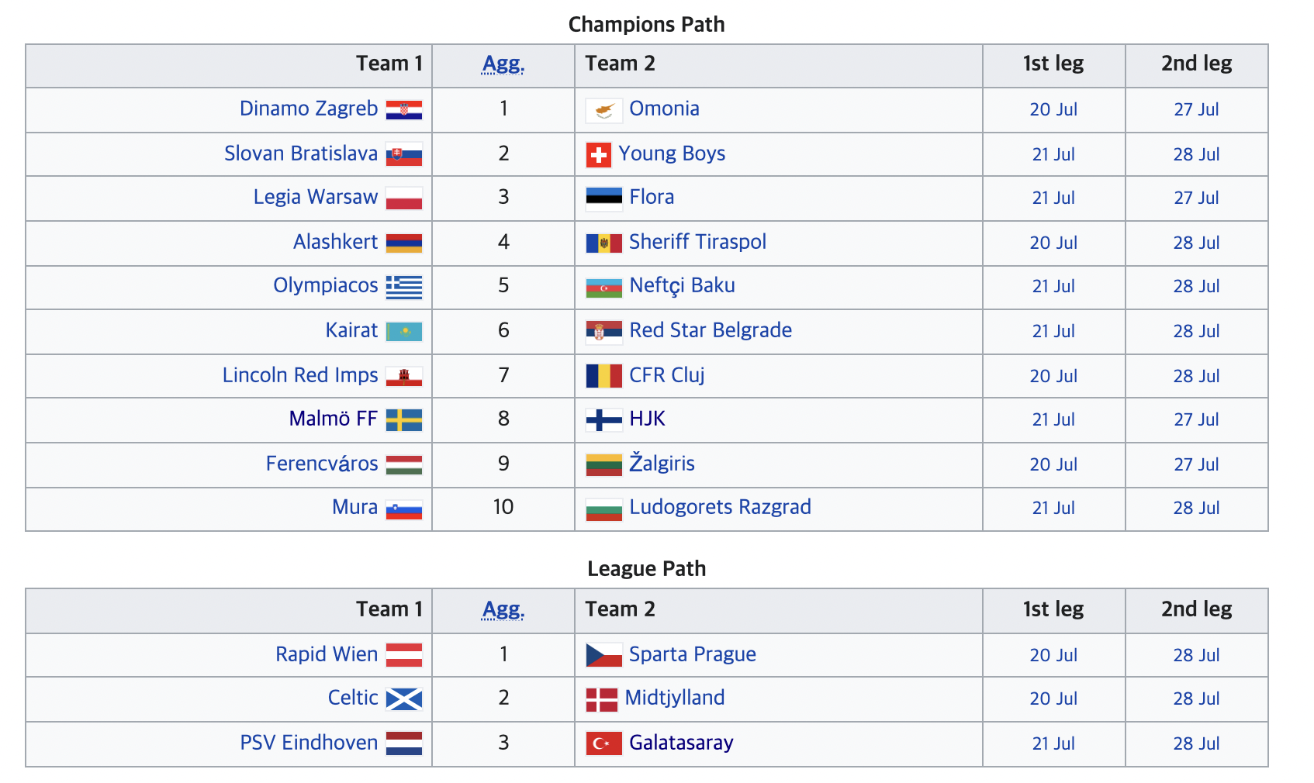The height and width of the screenshot is (783, 1314).
Task: Open the Lincoln Red Imps link
Action: [300, 375]
